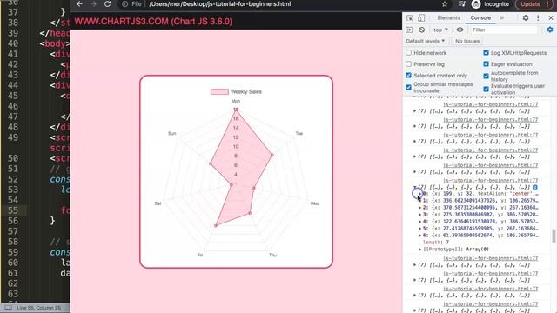This screenshot has height=313, width=557.
Task: Select the Console tab
Action: (x=480, y=17)
